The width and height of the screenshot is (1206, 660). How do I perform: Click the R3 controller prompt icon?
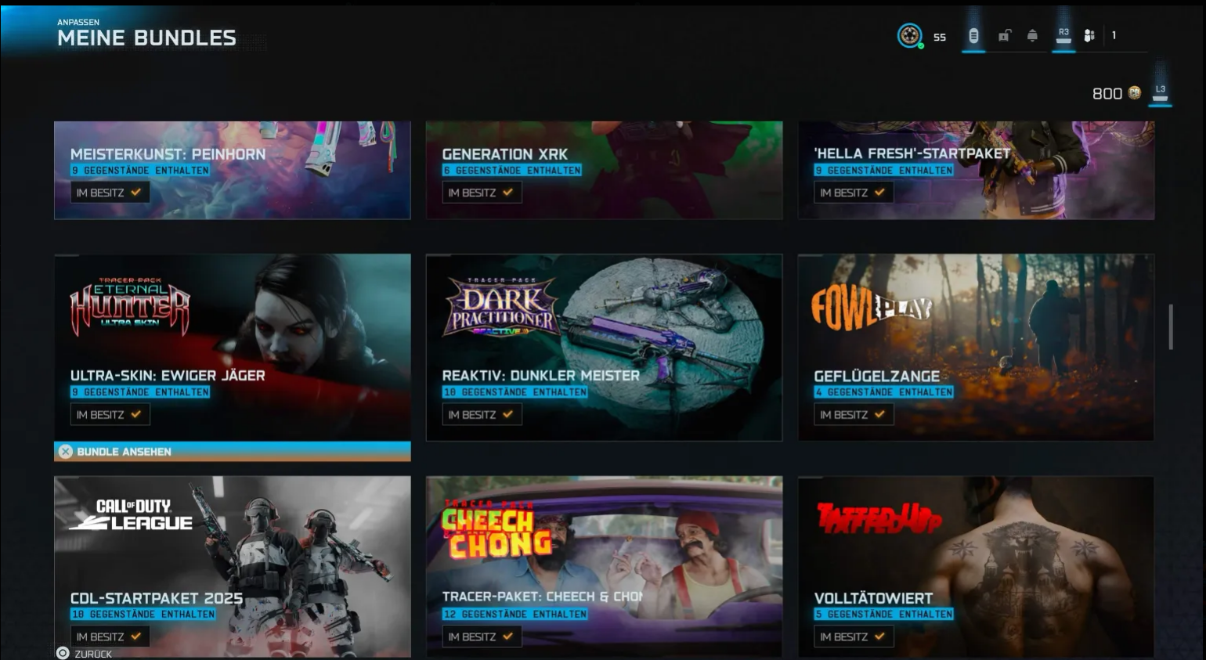point(1063,35)
